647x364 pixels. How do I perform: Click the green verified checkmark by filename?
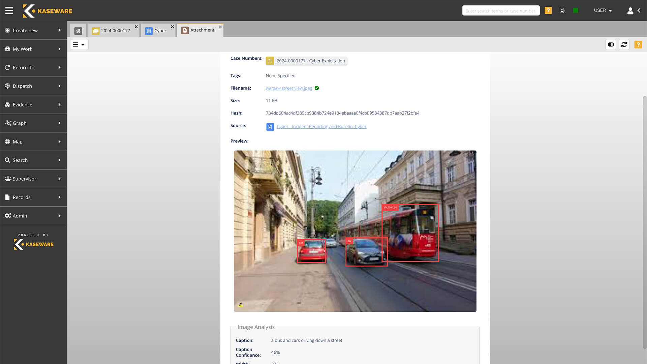click(317, 88)
